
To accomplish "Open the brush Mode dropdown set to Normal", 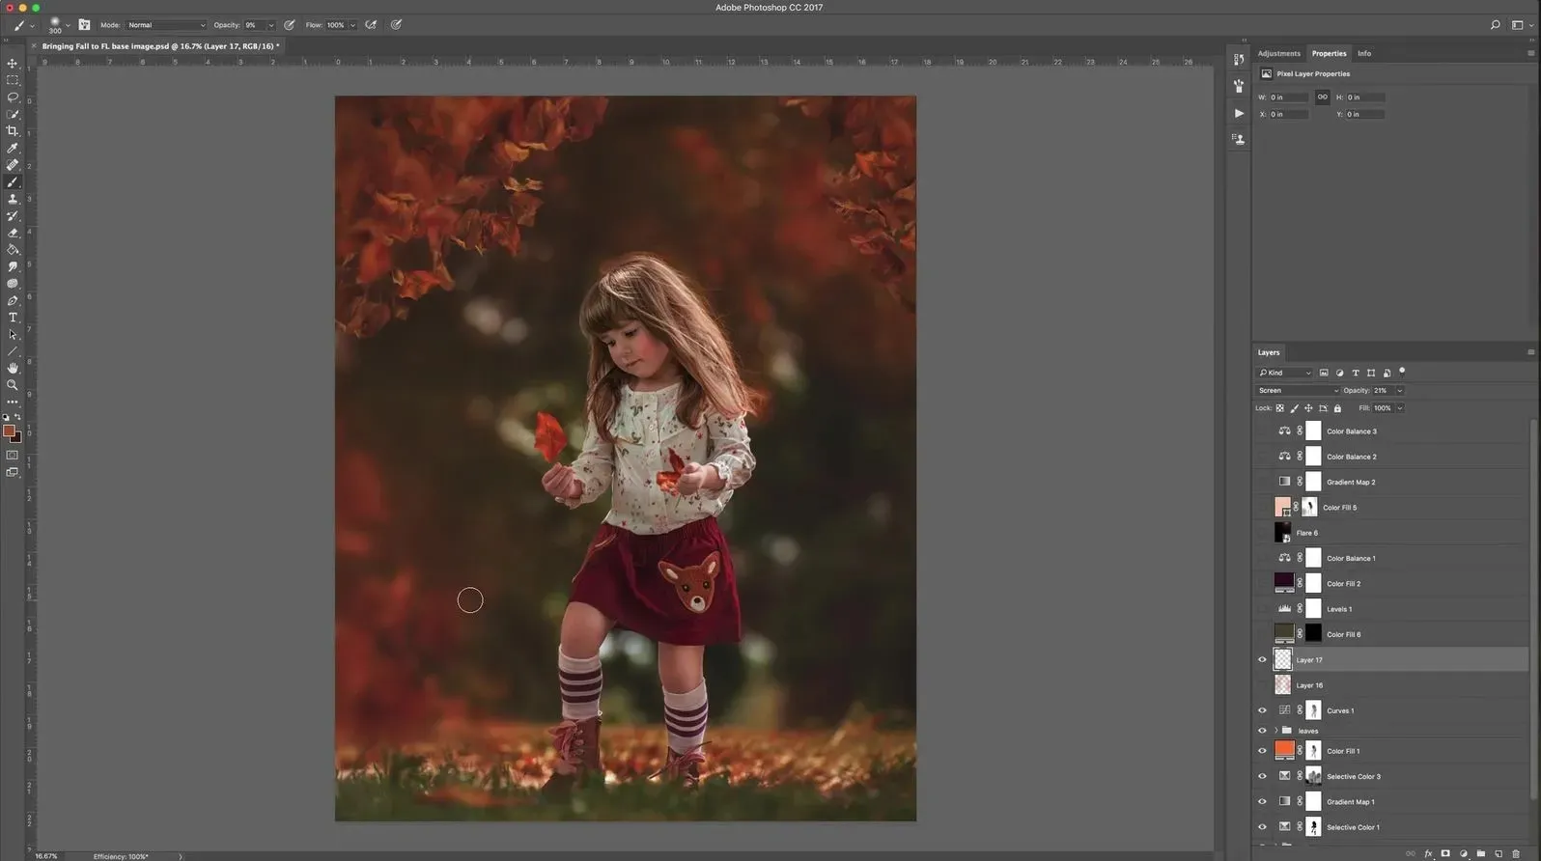I will (165, 25).
